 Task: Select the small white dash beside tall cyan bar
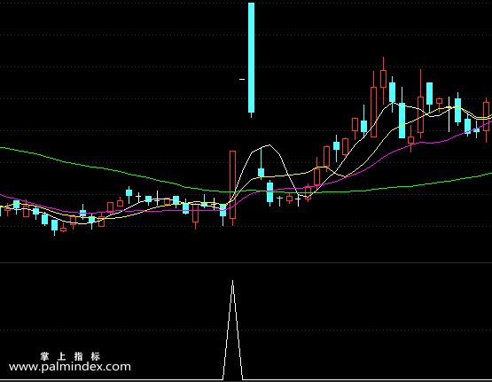coord(242,80)
